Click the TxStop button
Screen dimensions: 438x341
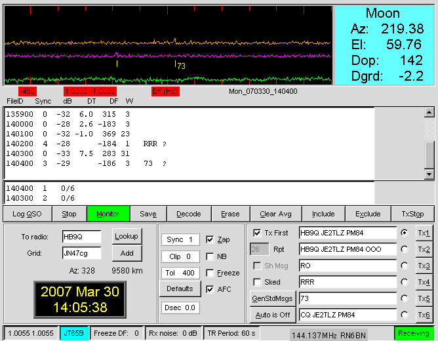[x=412, y=214]
